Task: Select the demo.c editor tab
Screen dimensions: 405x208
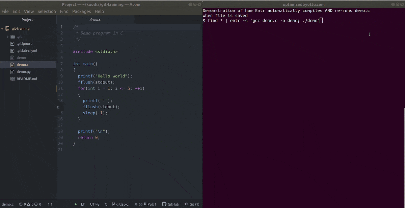Action: tap(95, 20)
